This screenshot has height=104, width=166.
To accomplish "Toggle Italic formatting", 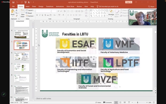I will tap(40, 15).
